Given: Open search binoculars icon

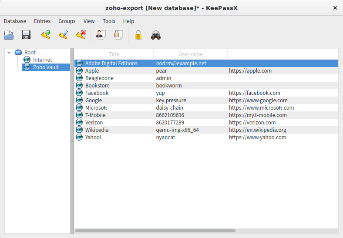Looking at the screenshot, I should [156, 35].
